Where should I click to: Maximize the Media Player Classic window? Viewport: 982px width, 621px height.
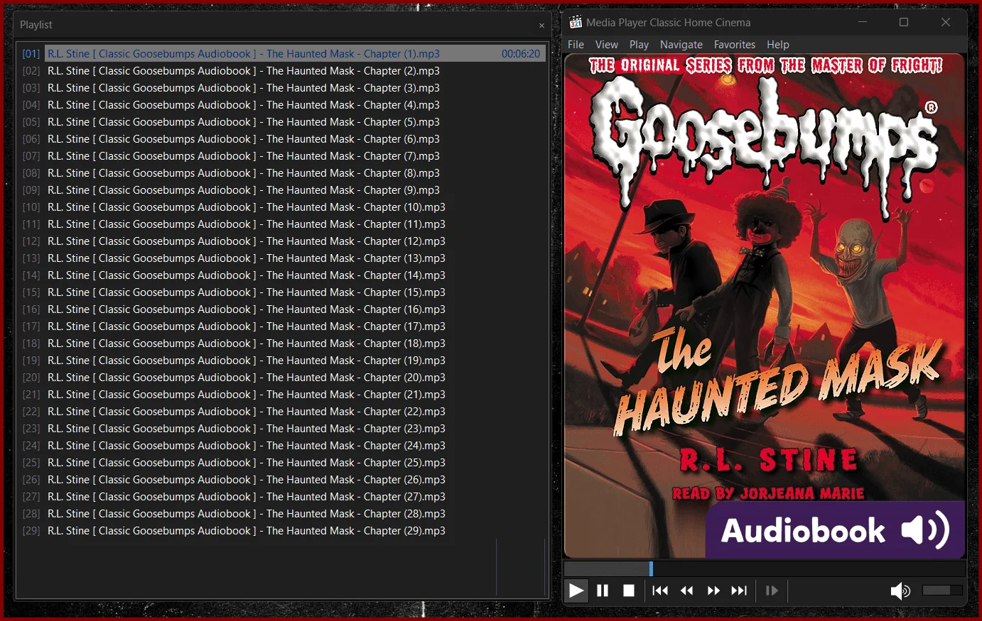pos(904,22)
